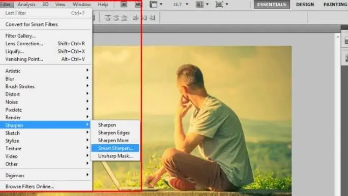Image resolution: width=348 pixels, height=196 pixels.
Task: Apply the Sharpen Edges filter
Action: 115,133
